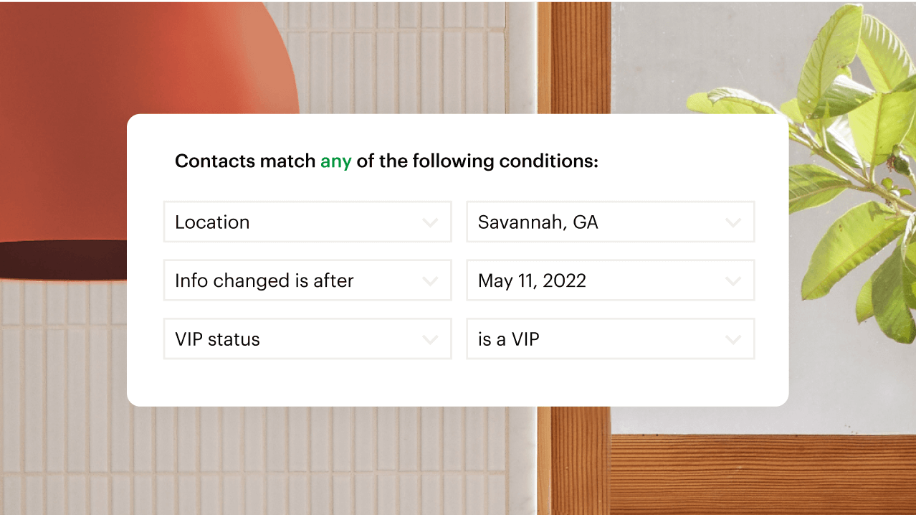
Task: Click the chevron in Info changed is after
Action: tap(430, 280)
